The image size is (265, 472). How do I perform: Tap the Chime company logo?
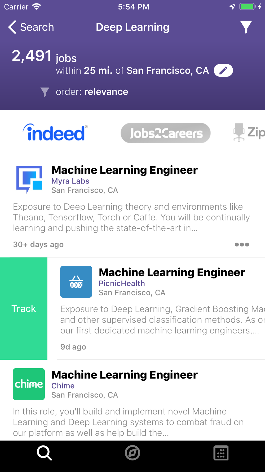[x=29, y=384]
